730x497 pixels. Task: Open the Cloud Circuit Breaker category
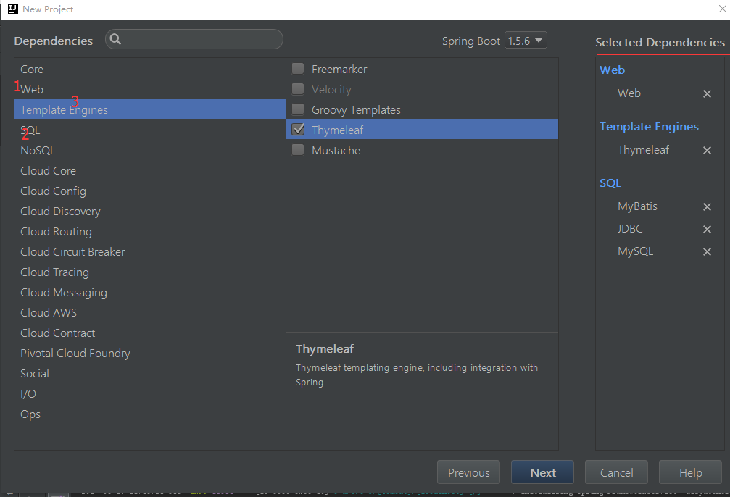click(x=150, y=251)
